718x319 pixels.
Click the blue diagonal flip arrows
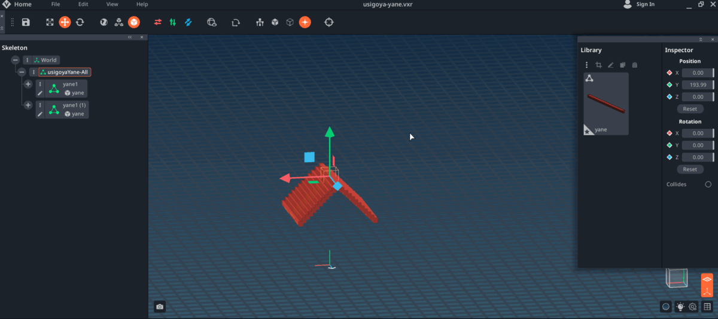[188, 22]
